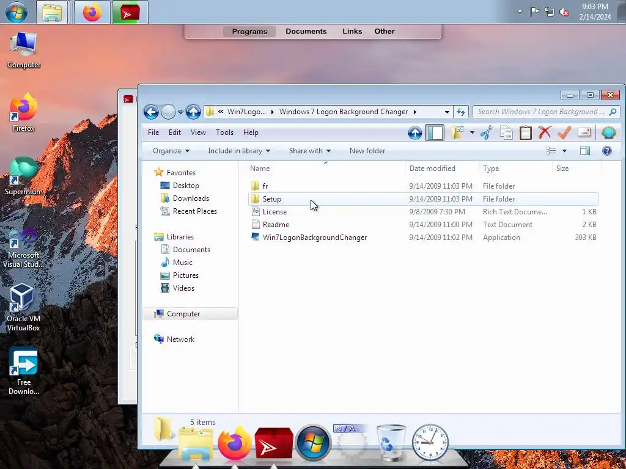The height and width of the screenshot is (469, 626).
Task: Sort by the Size column header
Action: point(576,169)
